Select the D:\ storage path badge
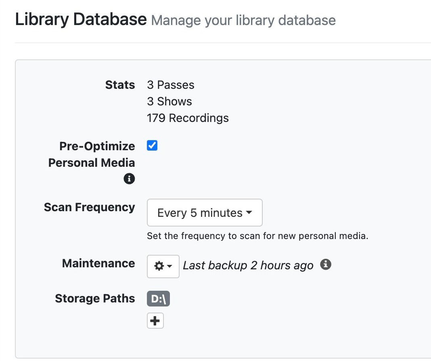 click(x=158, y=299)
